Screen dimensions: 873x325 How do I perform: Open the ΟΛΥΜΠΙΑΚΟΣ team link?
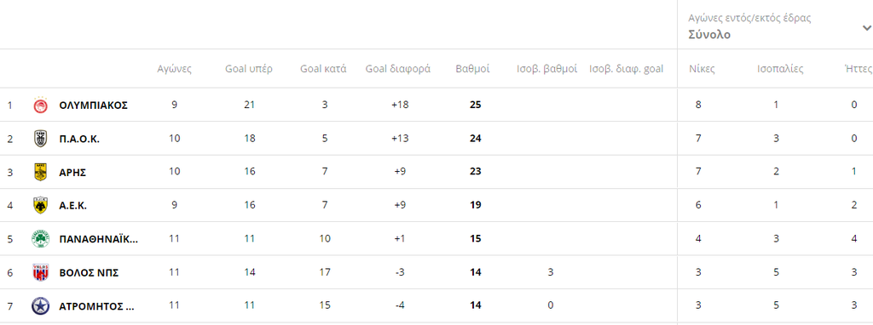[x=94, y=105]
